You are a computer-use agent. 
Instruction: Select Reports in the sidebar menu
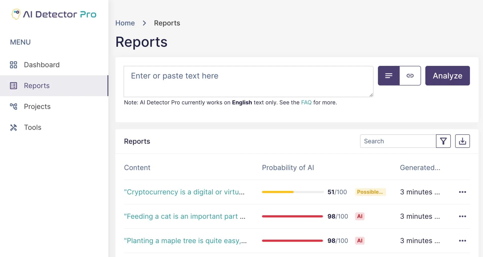36,85
